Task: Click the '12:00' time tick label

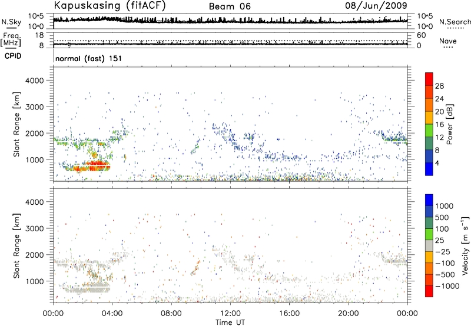Action: point(230,314)
